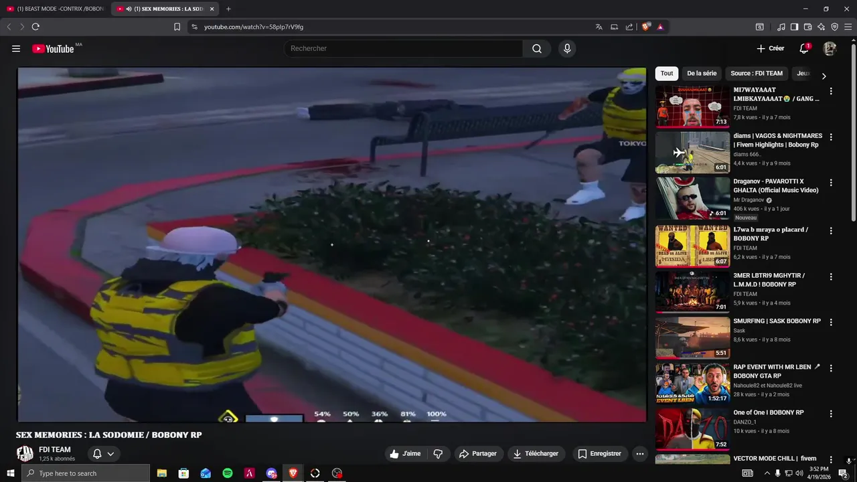Open Brave Wallet icon
Screen dimensions: 857x482
(x=807, y=27)
